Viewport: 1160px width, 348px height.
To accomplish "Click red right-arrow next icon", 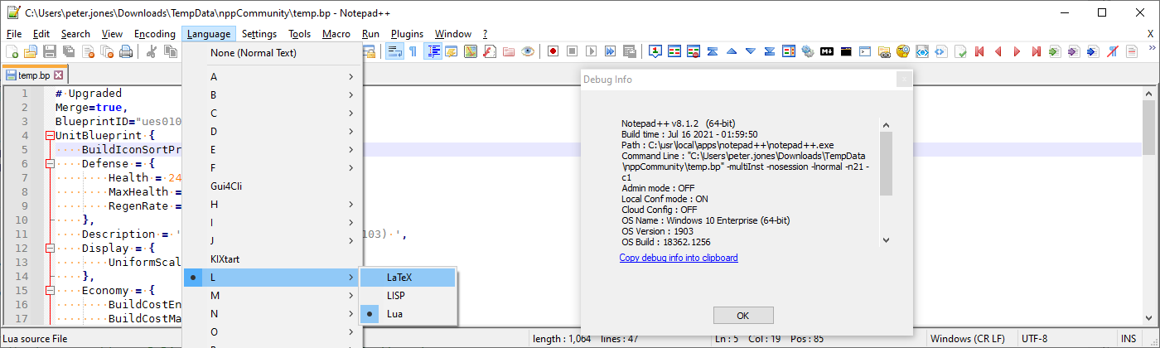I will pos(1017,51).
